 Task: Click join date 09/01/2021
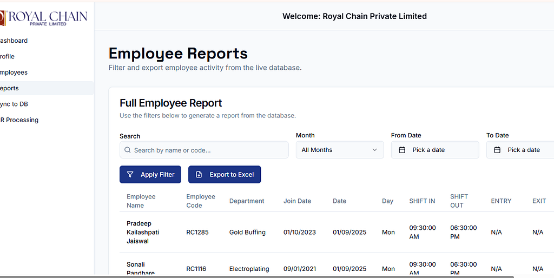click(300, 269)
